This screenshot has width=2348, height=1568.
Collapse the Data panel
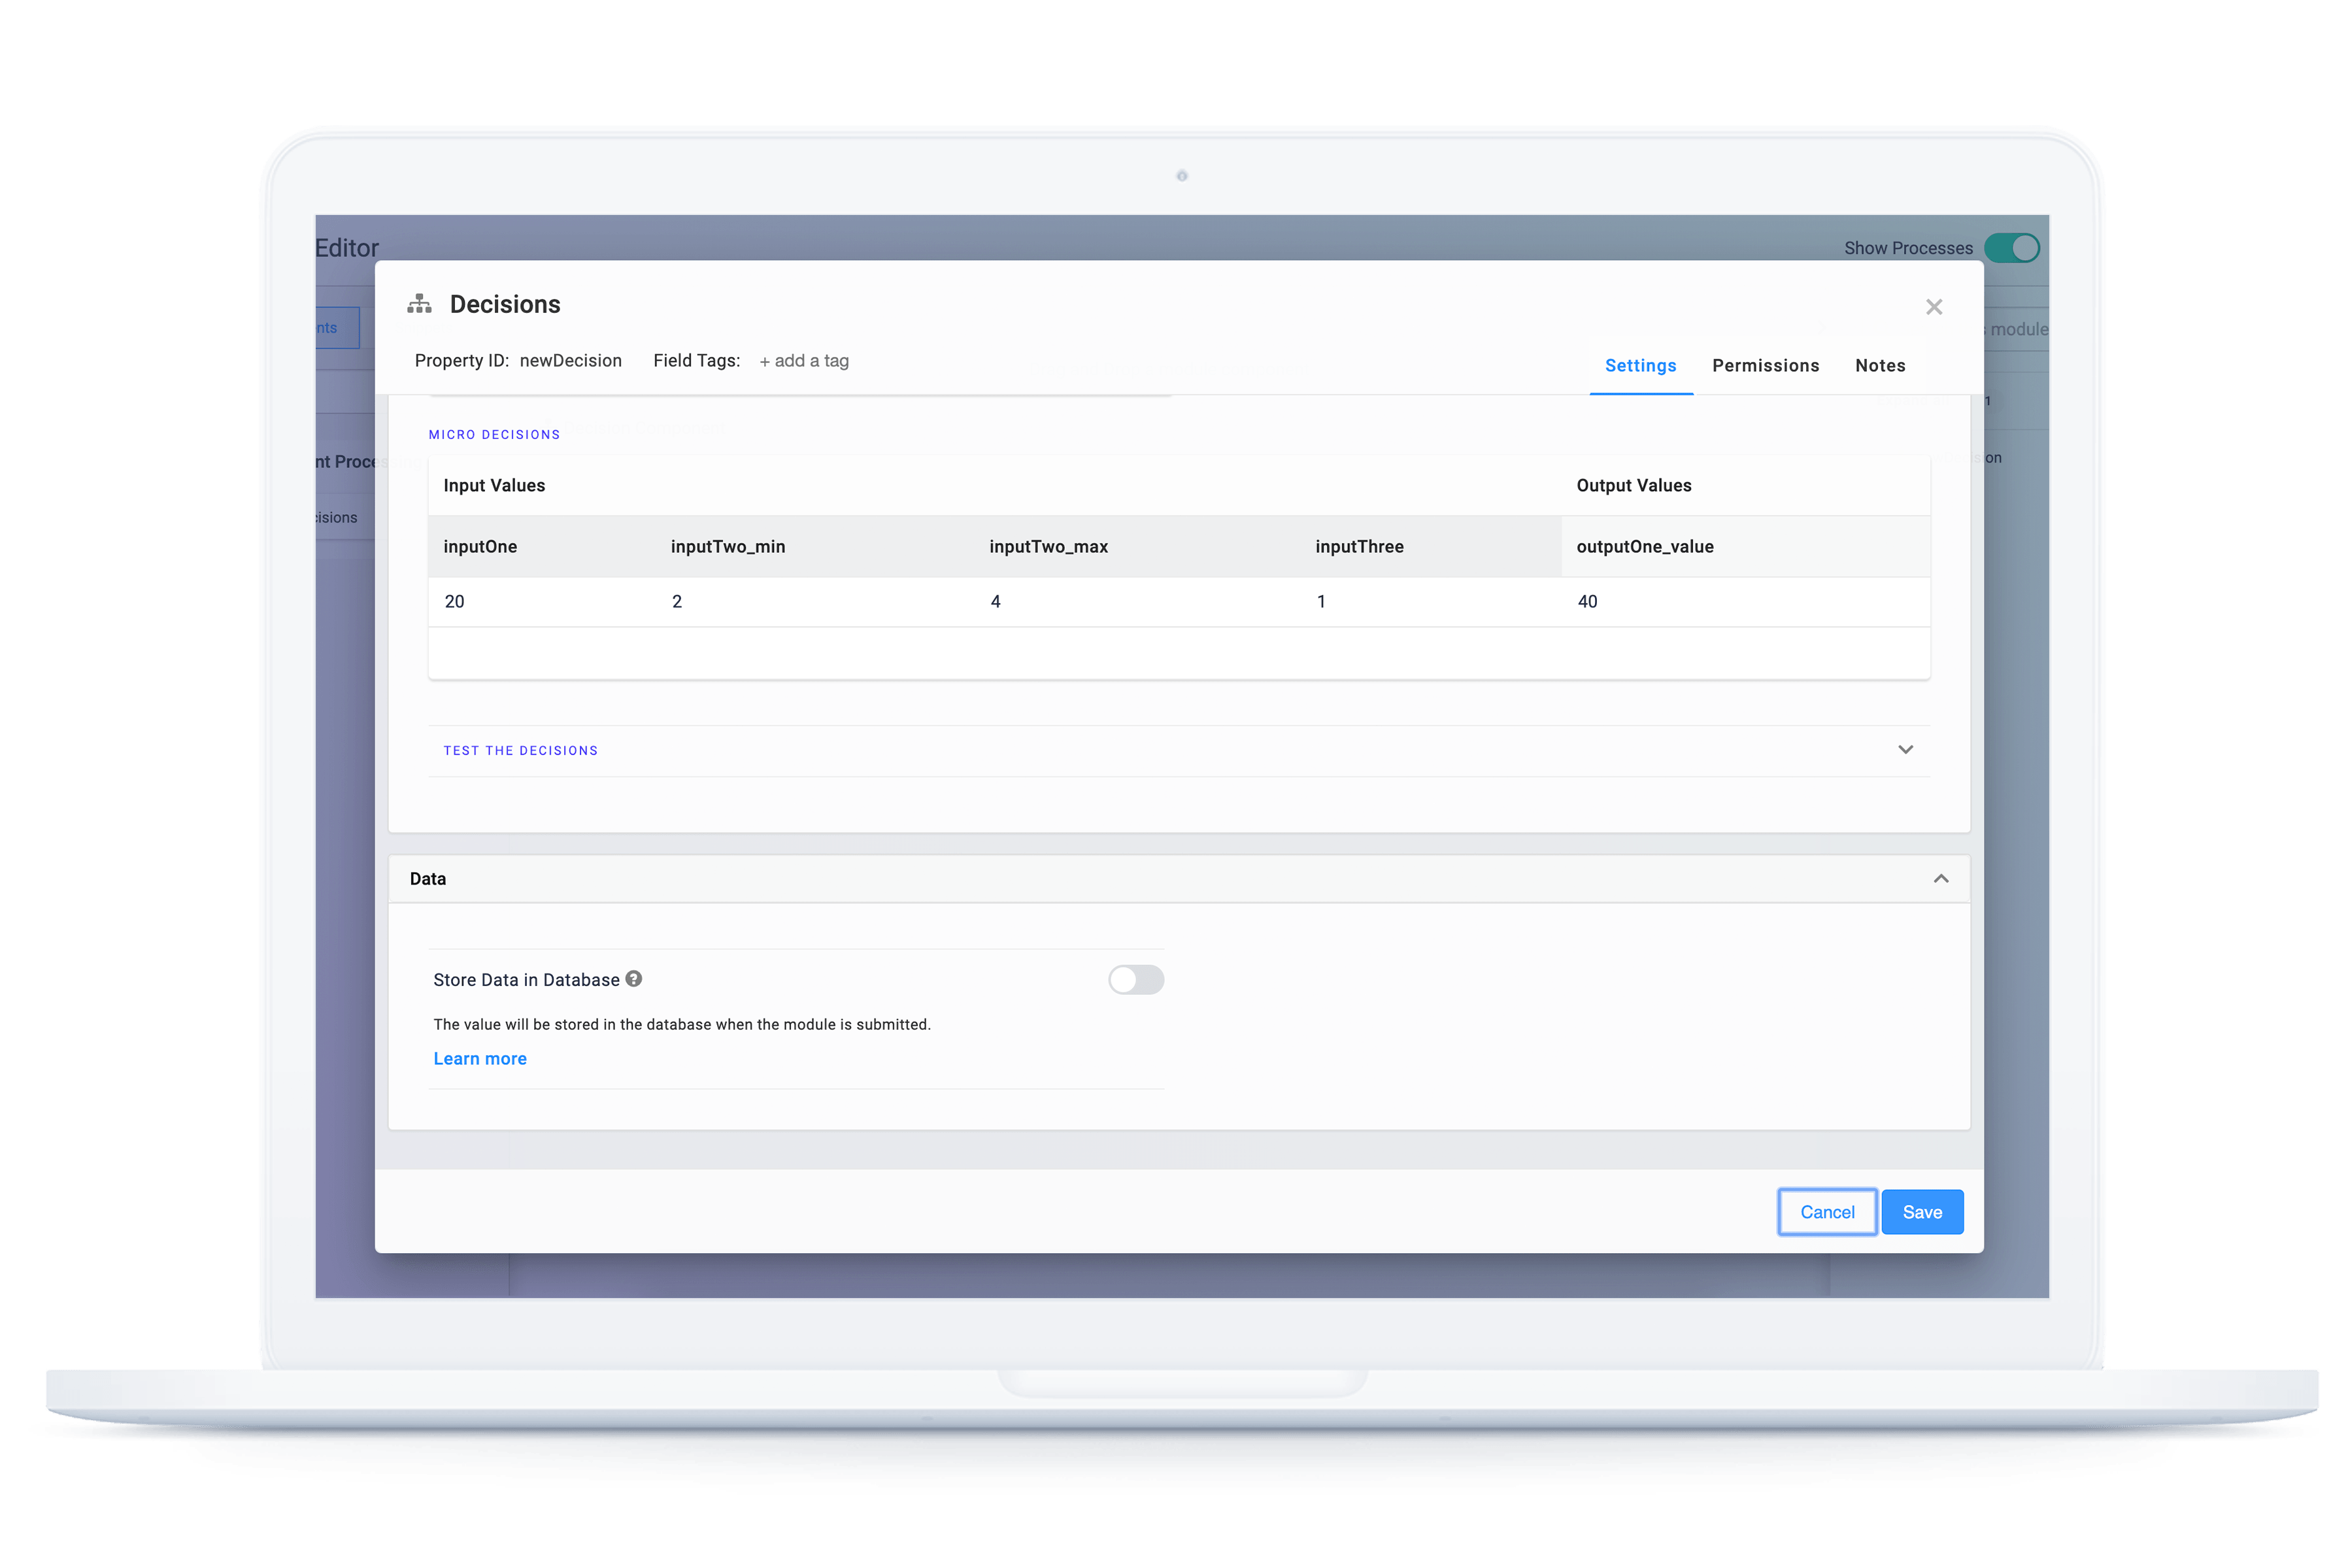tap(1940, 879)
